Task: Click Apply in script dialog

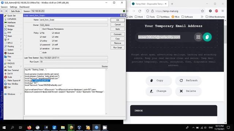Action: click(x=118, y=29)
